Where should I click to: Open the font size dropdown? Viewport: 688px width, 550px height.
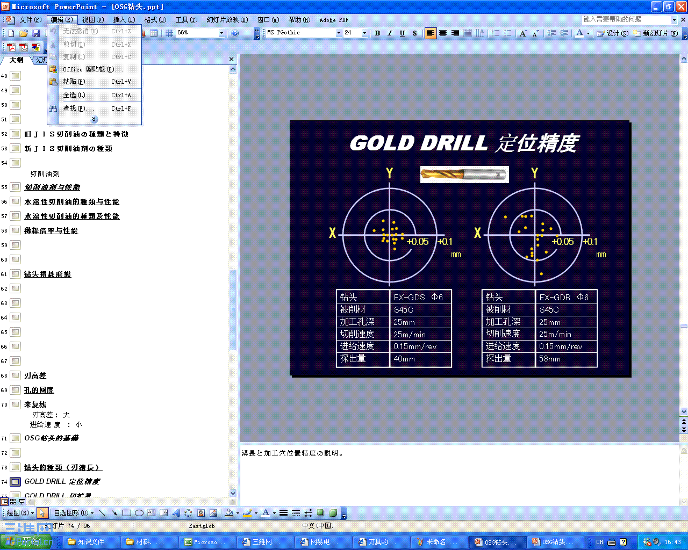point(364,33)
